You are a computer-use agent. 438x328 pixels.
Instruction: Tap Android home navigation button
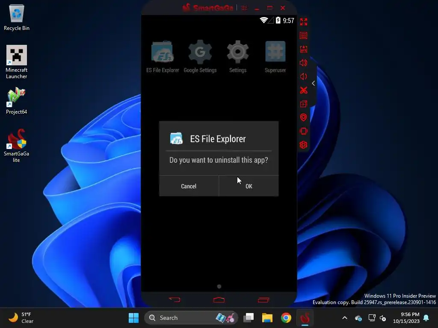pyautogui.click(x=219, y=300)
